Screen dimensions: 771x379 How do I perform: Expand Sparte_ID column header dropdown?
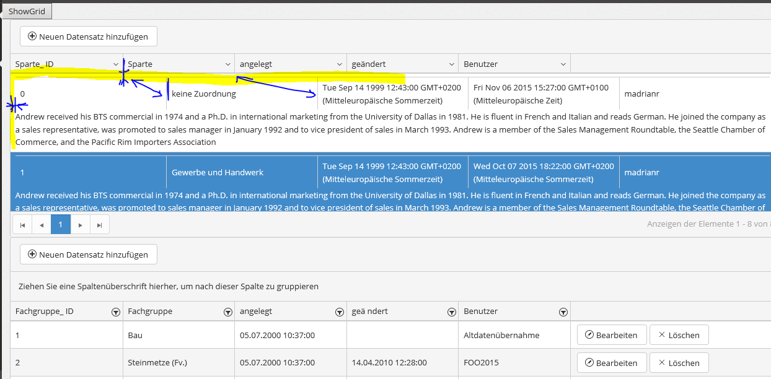click(x=116, y=64)
